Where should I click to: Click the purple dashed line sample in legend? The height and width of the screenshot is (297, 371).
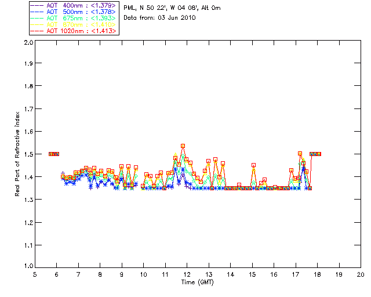[37, 5]
